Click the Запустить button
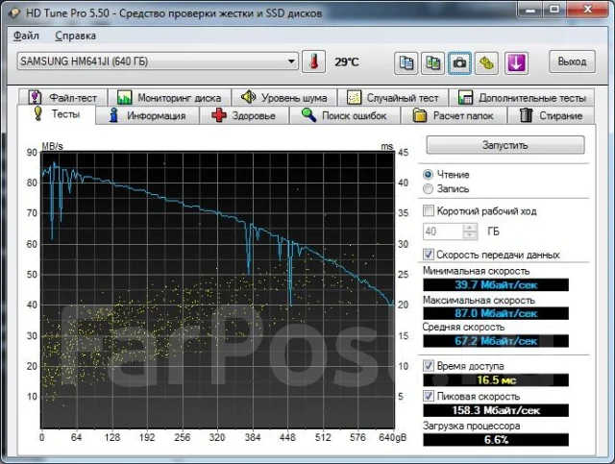615x464 pixels. (505, 145)
